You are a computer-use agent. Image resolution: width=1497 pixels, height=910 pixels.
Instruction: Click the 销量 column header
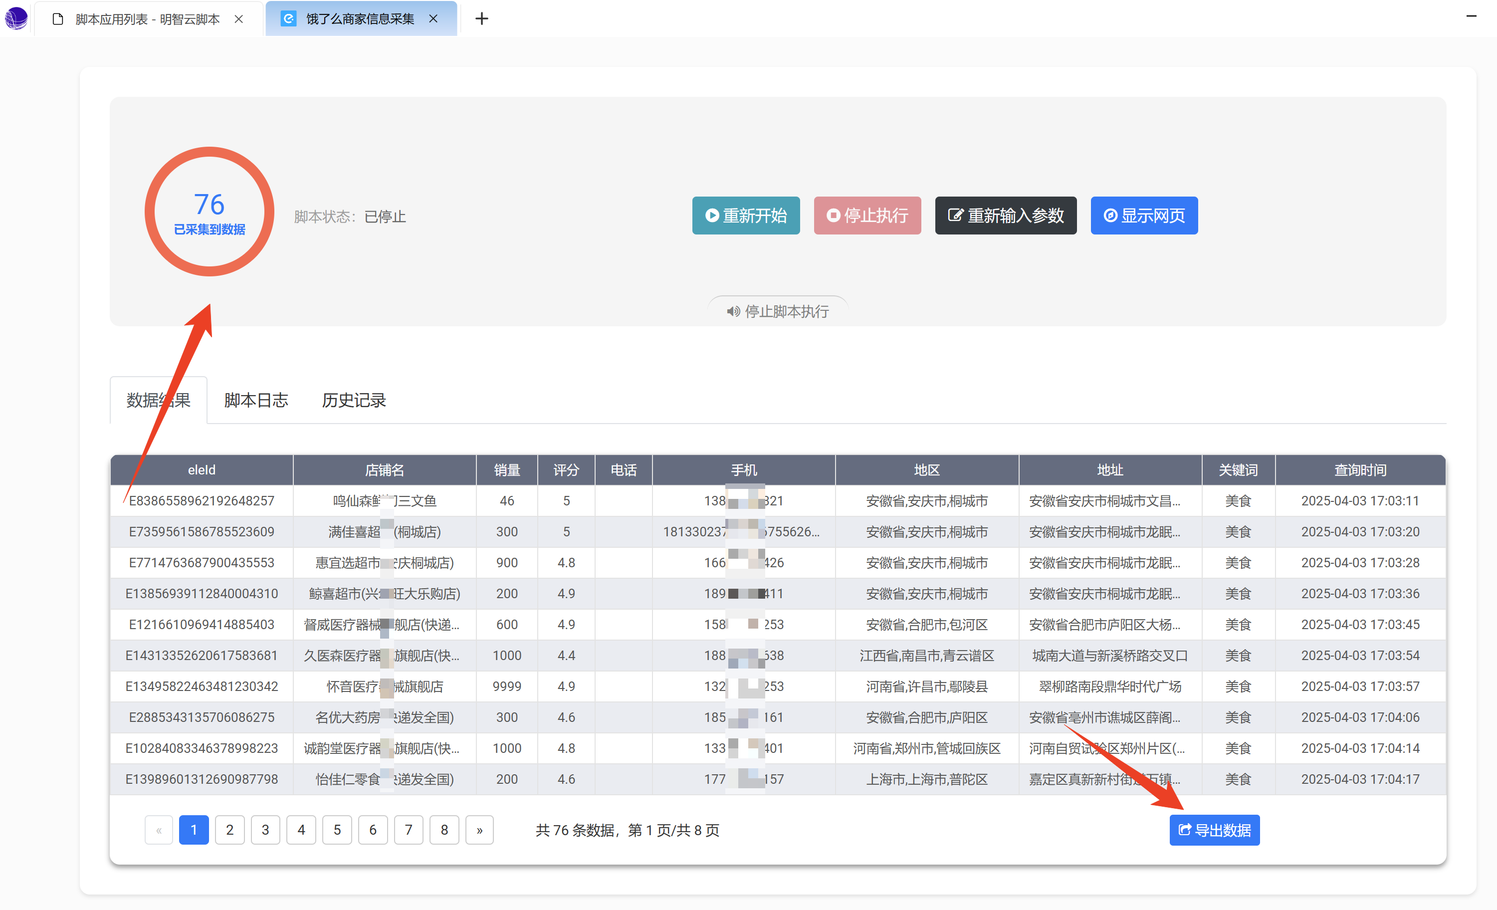(x=507, y=469)
